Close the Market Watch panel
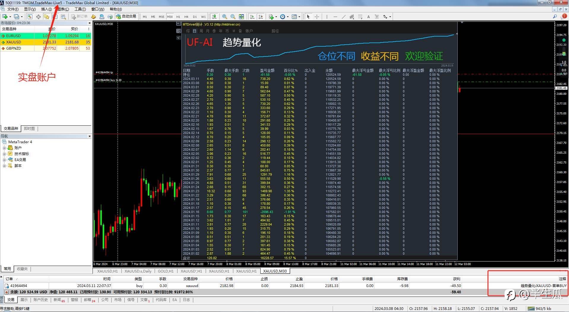The height and width of the screenshot is (312, 569). [x=90, y=23]
